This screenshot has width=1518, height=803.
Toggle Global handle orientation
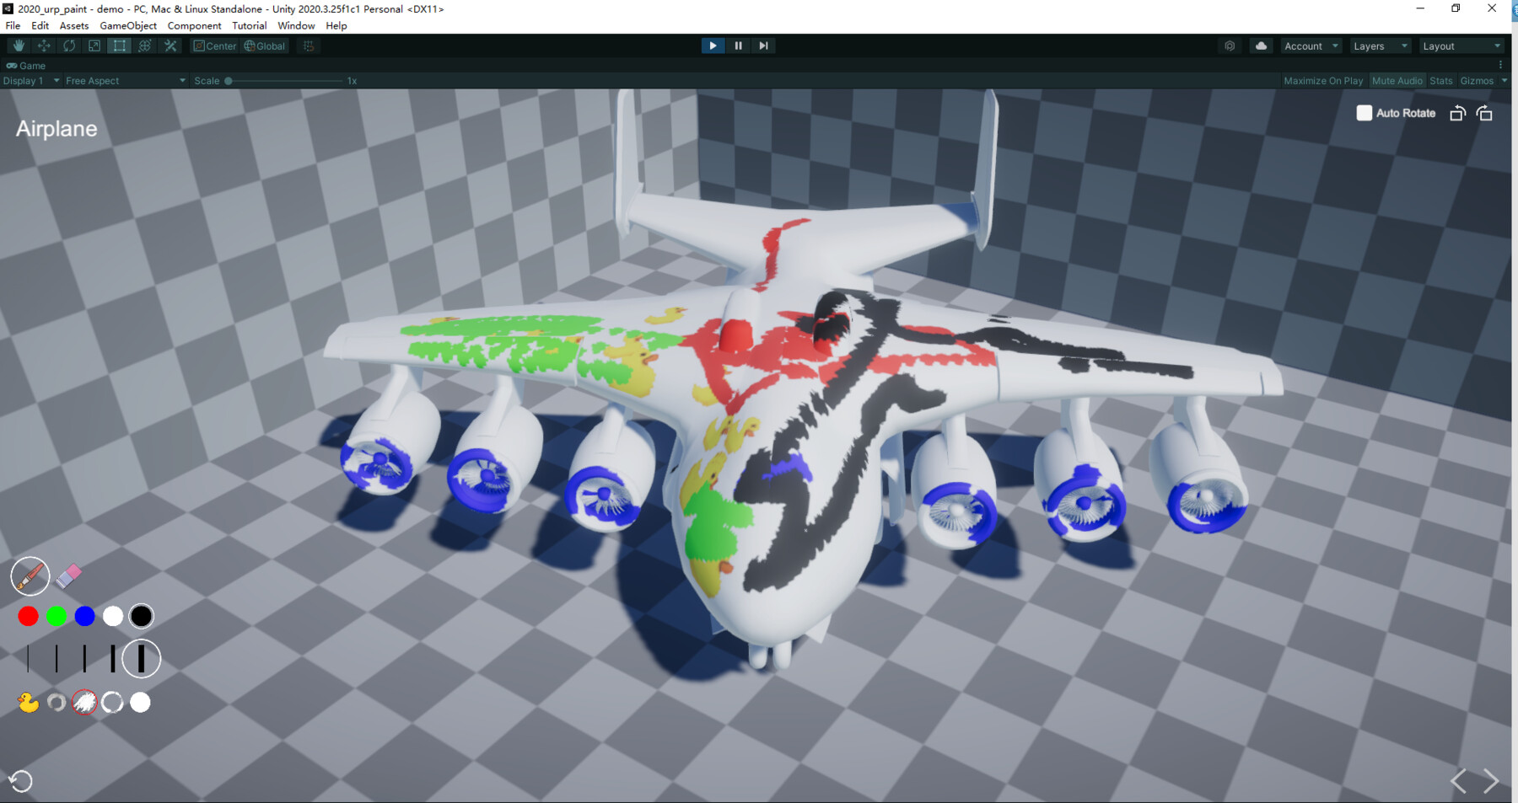click(x=264, y=46)
